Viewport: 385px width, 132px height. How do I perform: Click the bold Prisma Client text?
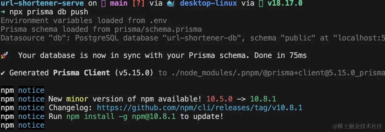82,73
